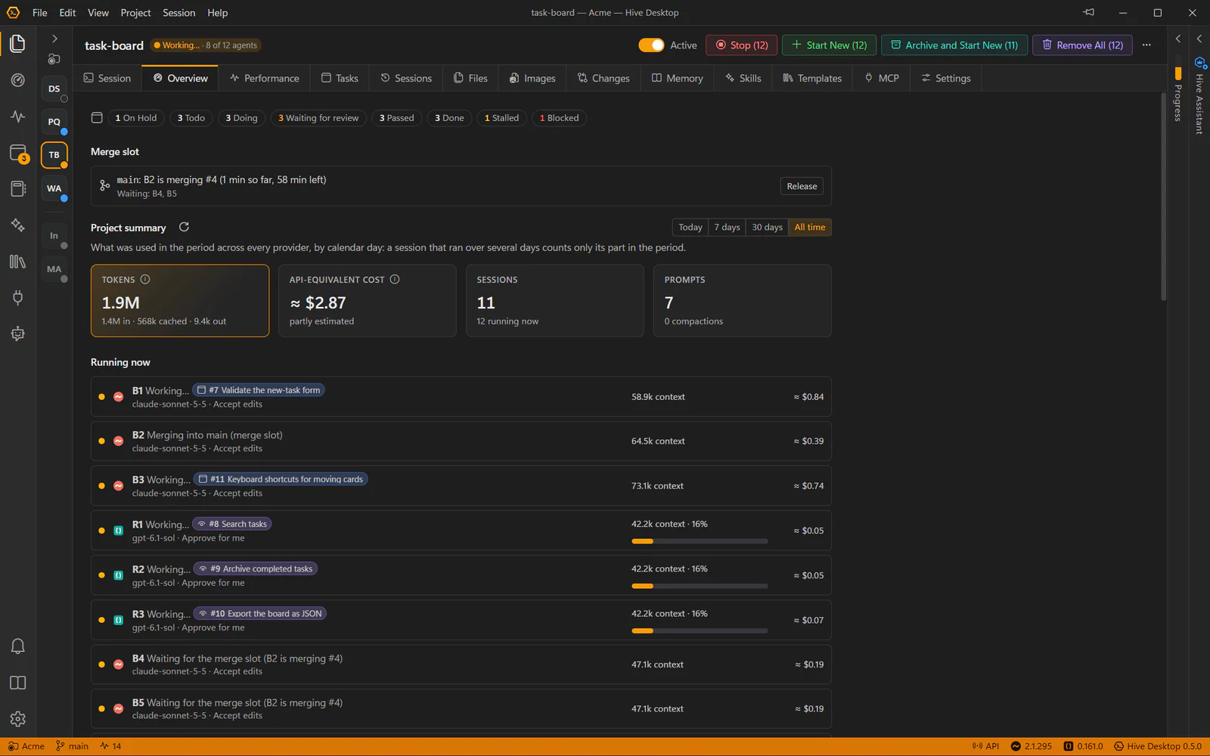The image size is (1210, 756).
Task: Select the 7 days period
Action: 727,227
